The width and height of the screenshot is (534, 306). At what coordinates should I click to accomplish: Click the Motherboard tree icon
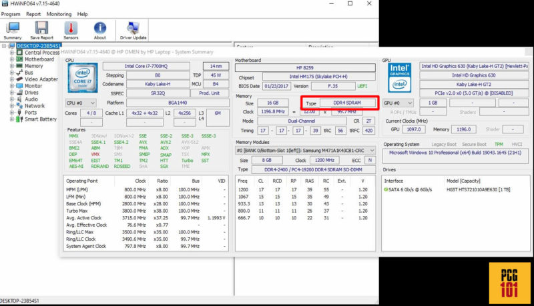(20, 59)
